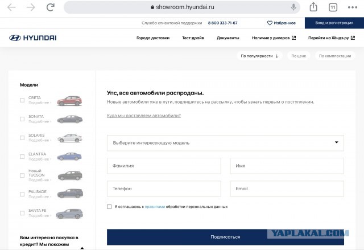This screenshot has height=250, width=364.
Task: Click the heart icon next to Избранное
Action: click(x=270, y=23)
